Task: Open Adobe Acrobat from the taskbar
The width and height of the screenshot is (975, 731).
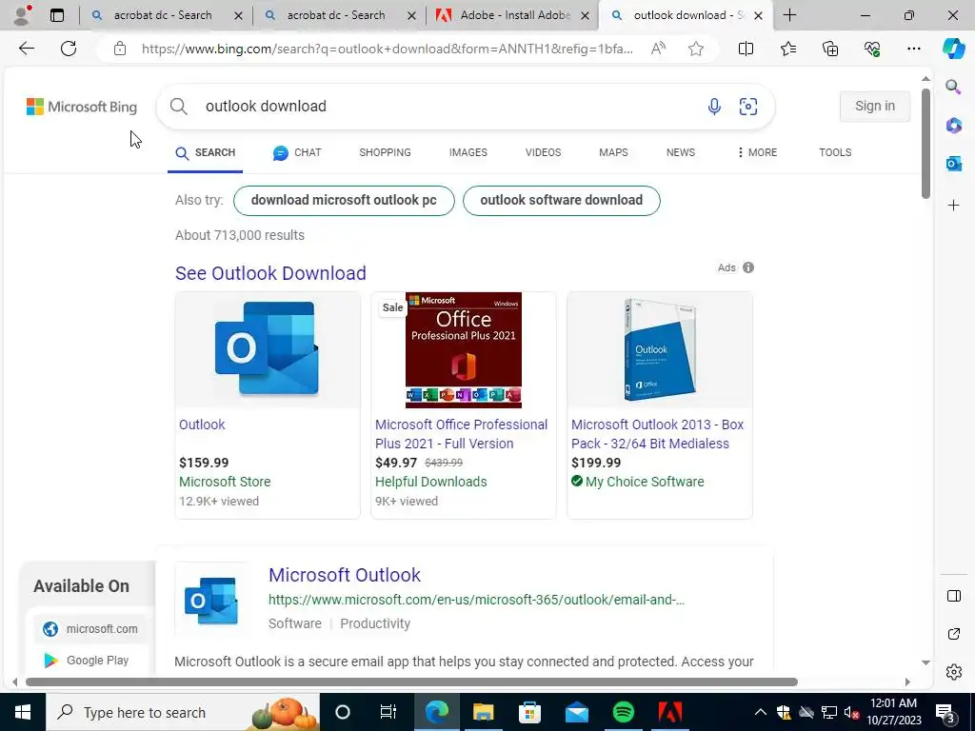Action: pyautogui.click(x=669, y=712)
